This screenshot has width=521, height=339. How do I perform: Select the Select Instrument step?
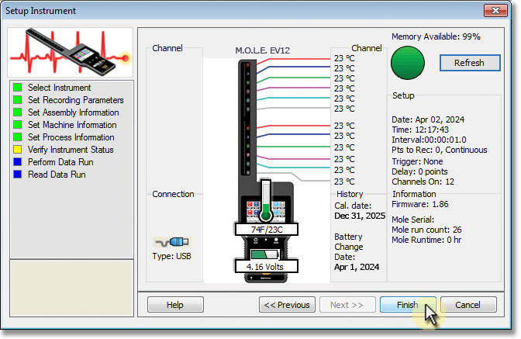pos(59,88)
